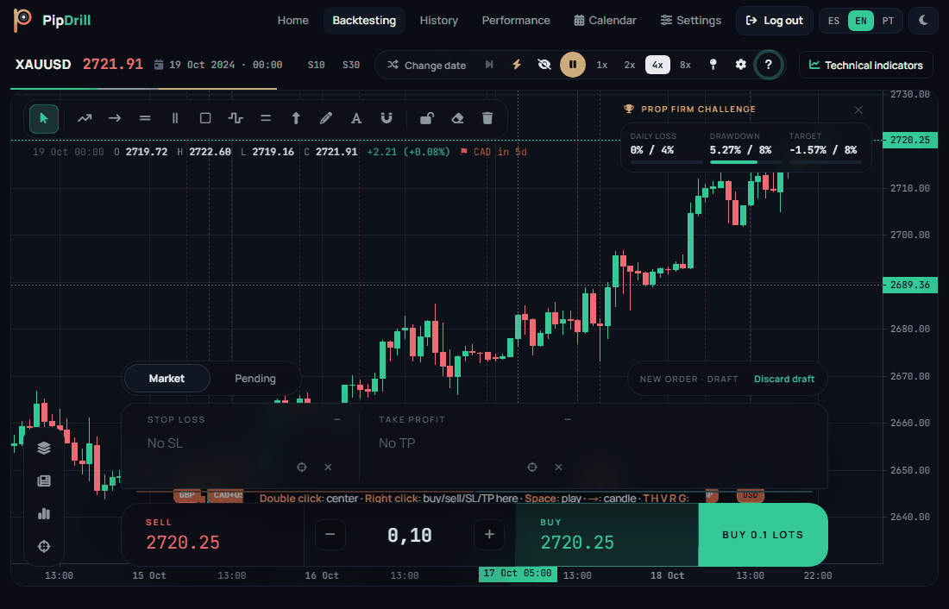
Task: Toggle the drawings lock icon
Action: click(427, 118)
